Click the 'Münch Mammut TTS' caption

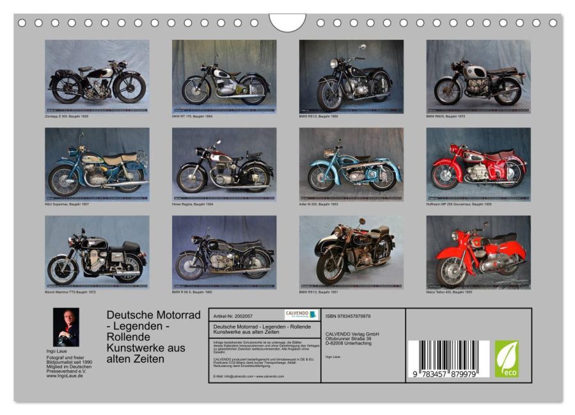(x=70, y=292)
